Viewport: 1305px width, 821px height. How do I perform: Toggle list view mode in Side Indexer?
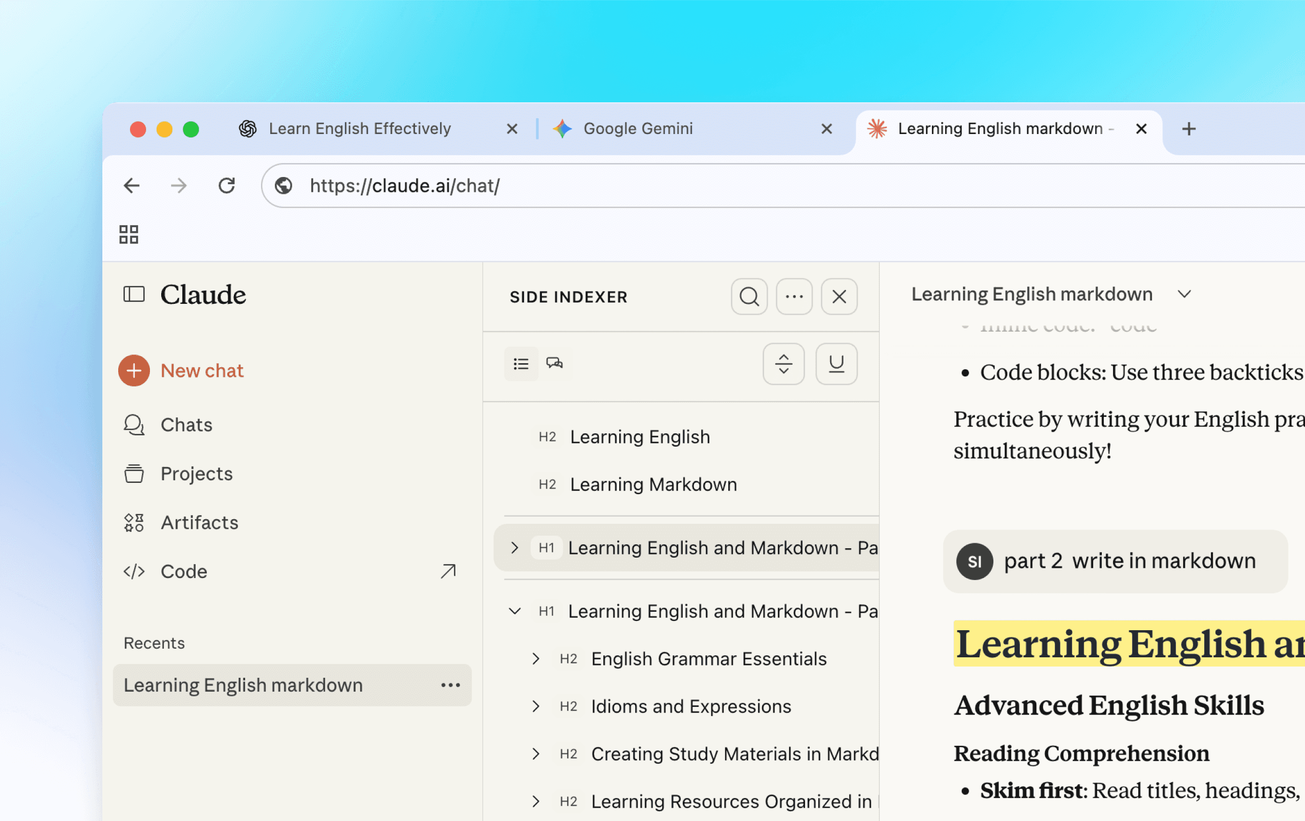point(521,364)
